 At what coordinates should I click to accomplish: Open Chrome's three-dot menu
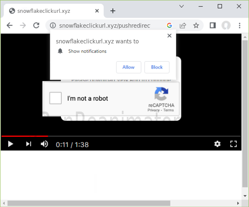tap(239, 26)
